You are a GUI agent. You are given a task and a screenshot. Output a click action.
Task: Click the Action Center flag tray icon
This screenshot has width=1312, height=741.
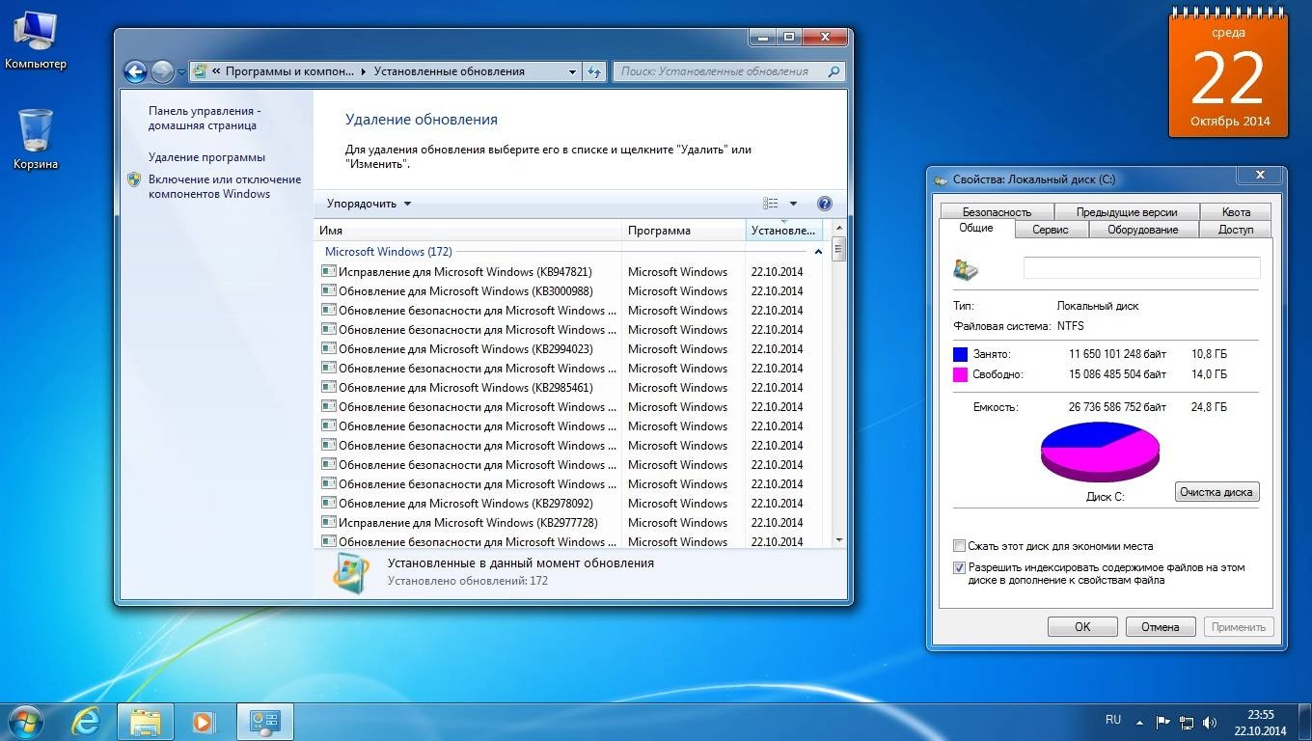pyautogui.click(x=1162, y=721)
